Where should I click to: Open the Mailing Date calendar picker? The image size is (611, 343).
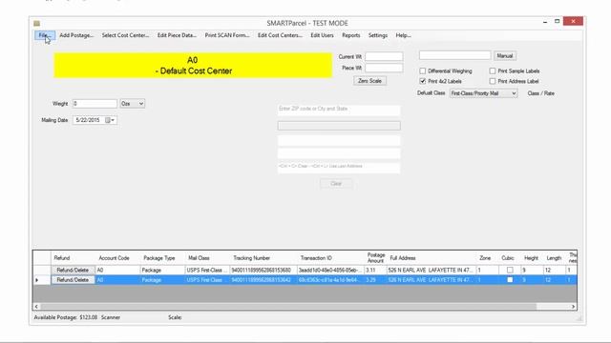click(110, 120)
